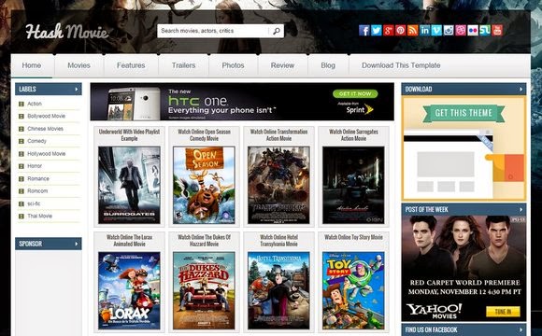Click the yellow Tune In button
The height and width of the screenshot is (336, 542).
click(x=503, y=312)
